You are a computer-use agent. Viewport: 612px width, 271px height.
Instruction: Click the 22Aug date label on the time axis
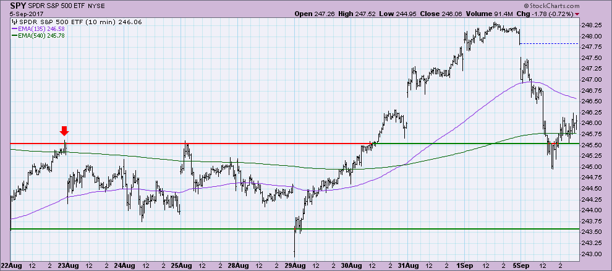point(11,265)
